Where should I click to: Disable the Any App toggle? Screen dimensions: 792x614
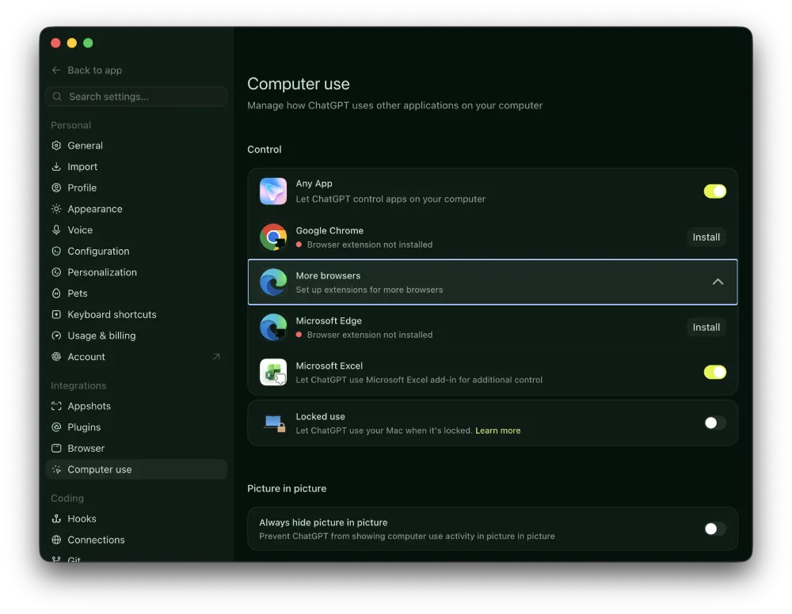714,191
